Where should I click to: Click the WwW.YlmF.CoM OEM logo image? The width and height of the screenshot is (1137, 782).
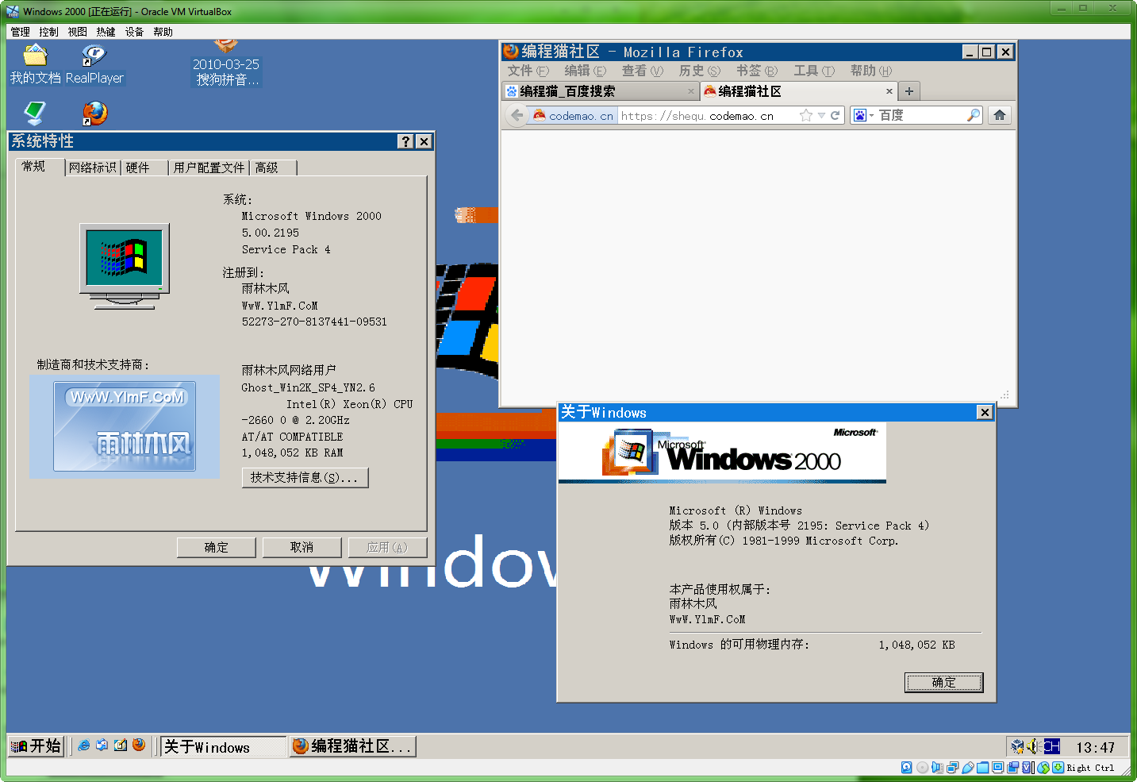click(x=125, y=426)
